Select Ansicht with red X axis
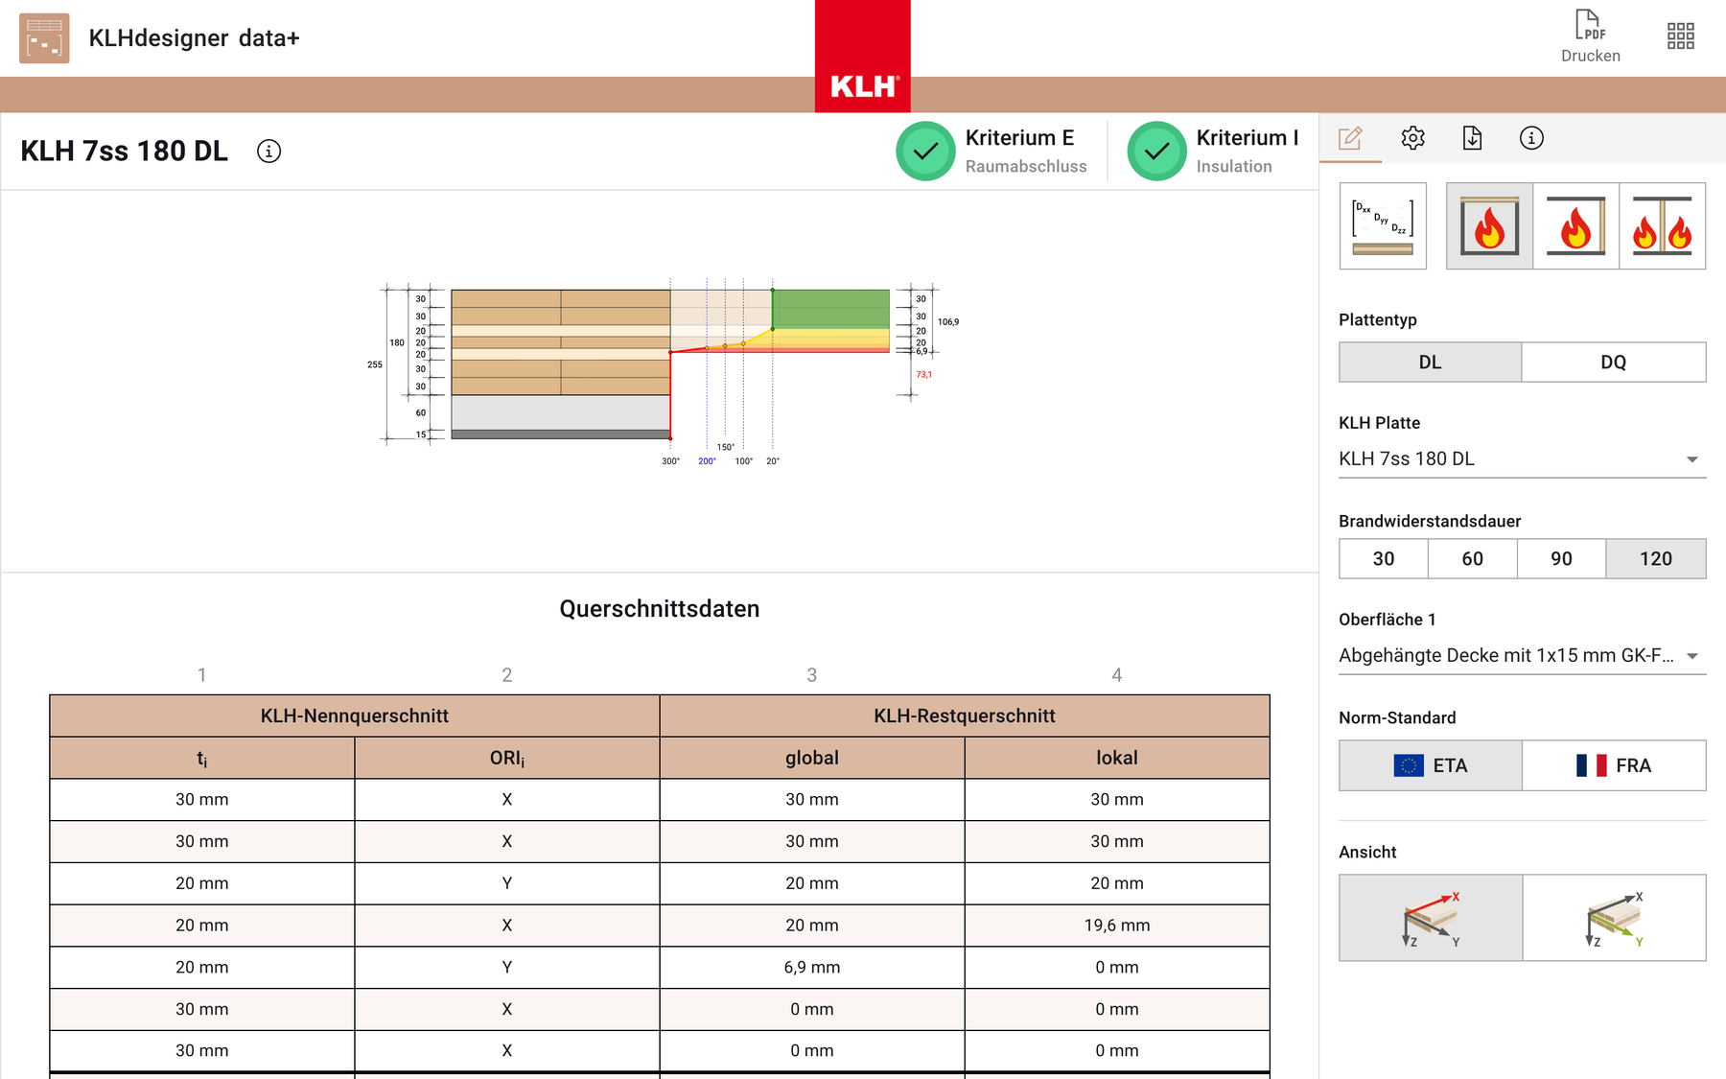 tap(1431, 918)
